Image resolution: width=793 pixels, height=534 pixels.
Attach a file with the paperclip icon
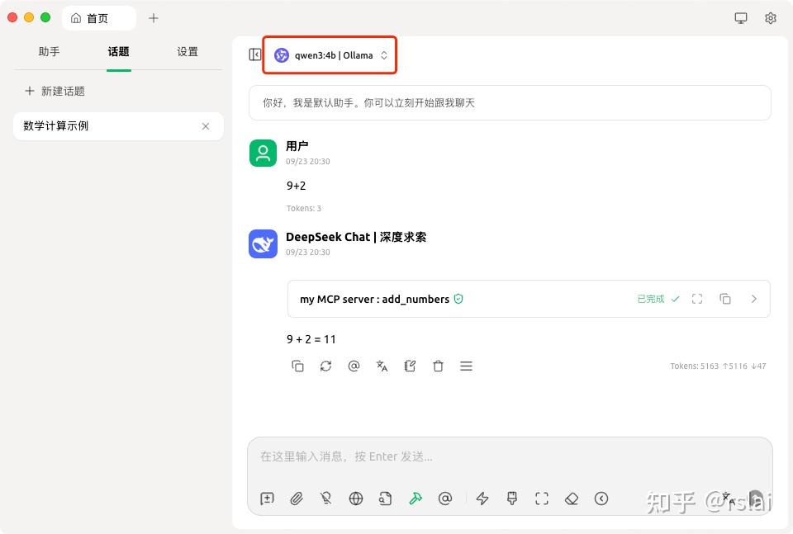[297, 499]
